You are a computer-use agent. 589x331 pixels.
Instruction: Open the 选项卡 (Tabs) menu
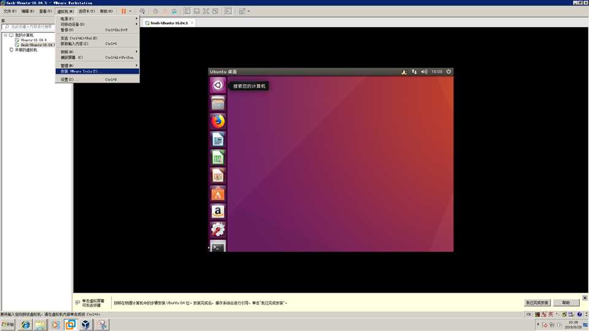click(87, 11)
